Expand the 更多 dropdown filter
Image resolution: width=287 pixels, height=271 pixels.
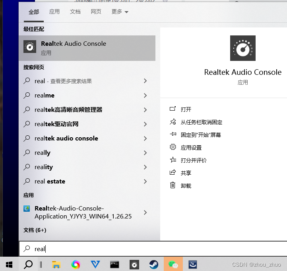point(120,12)
